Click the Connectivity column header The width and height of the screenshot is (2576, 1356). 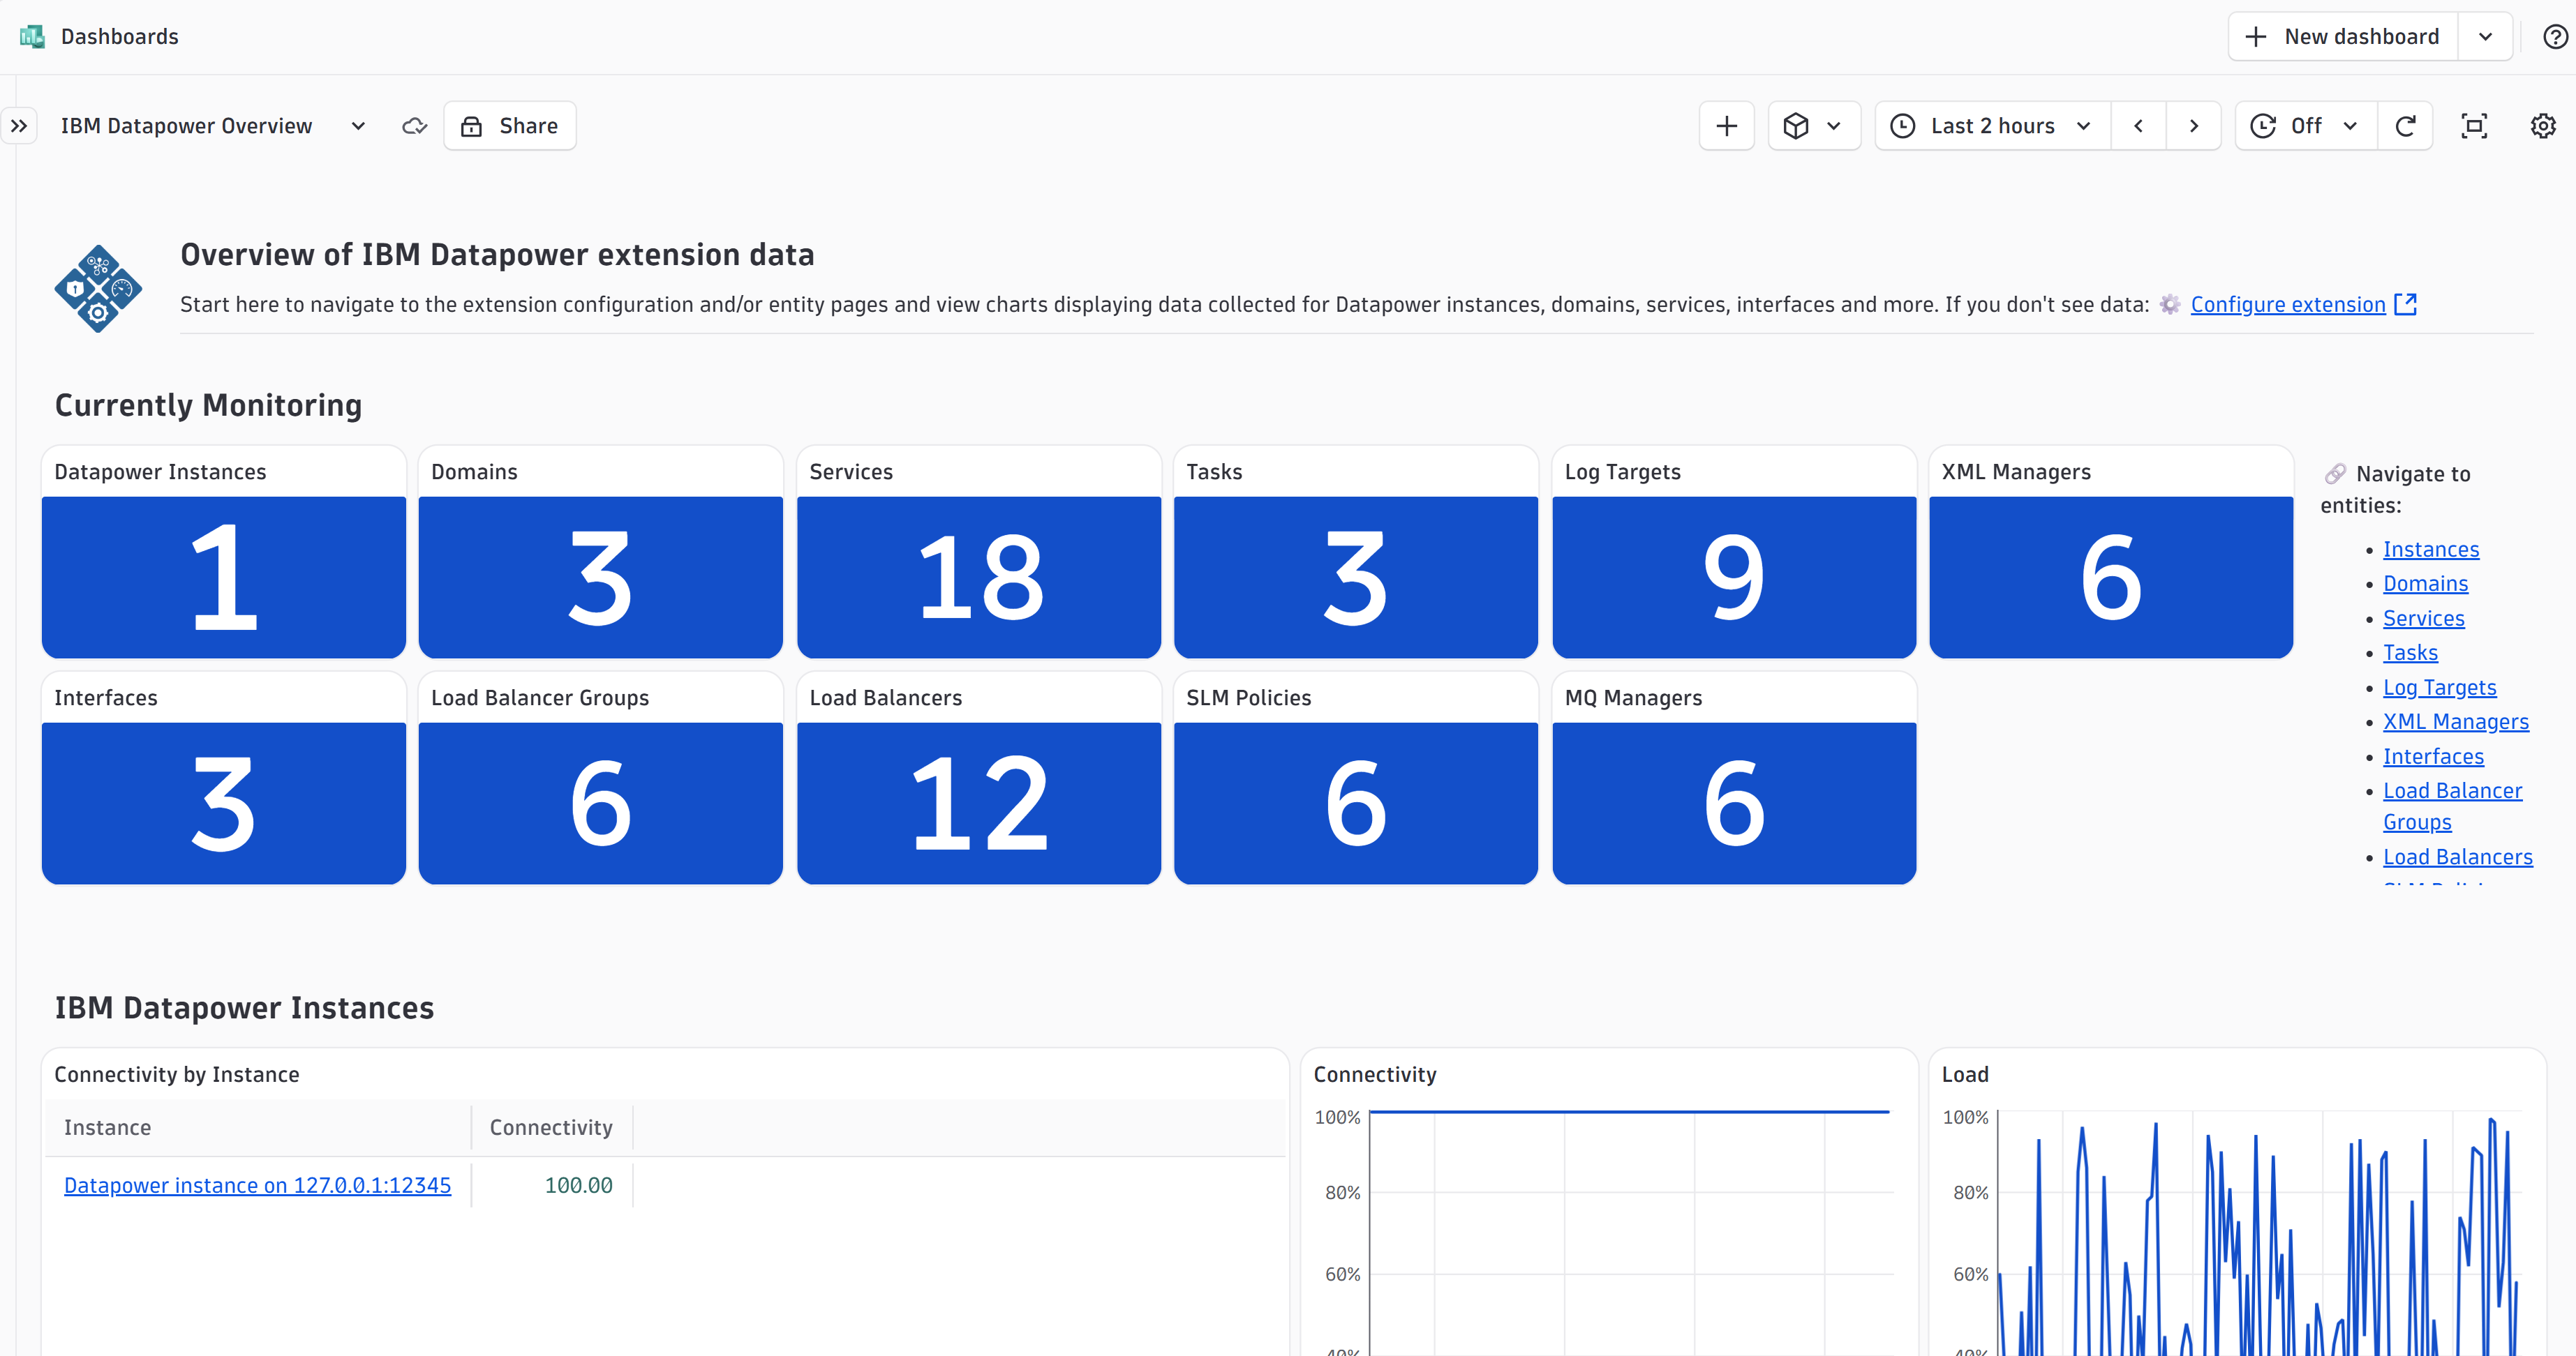click(x=551, y=1127)
